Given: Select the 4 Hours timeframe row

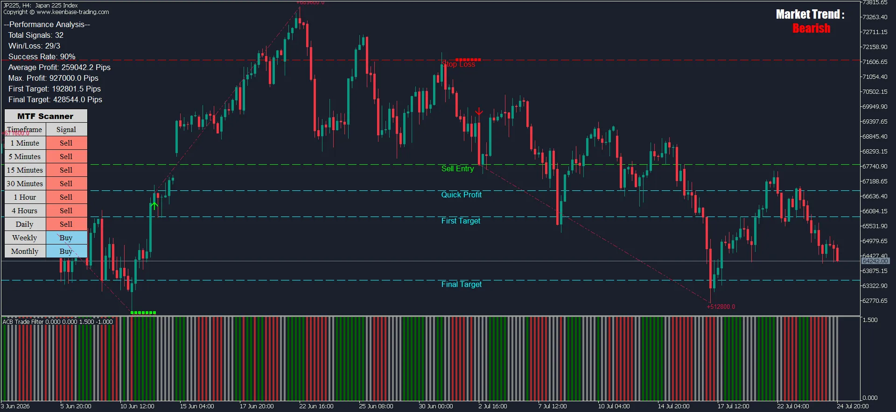Looking at the screenshot, I should [46, 210].
